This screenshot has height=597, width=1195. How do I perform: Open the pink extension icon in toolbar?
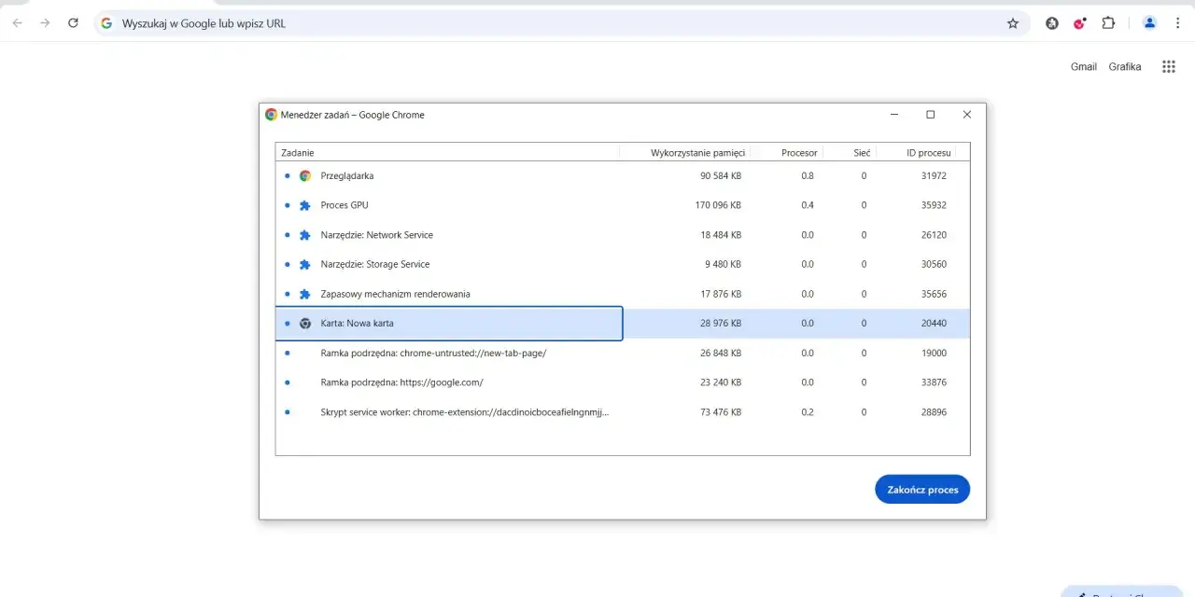pos(1080,23)
